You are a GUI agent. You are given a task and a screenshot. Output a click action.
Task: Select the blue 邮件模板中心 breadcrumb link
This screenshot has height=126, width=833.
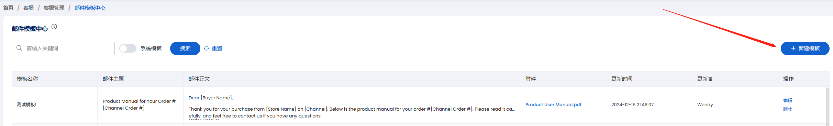90,8
